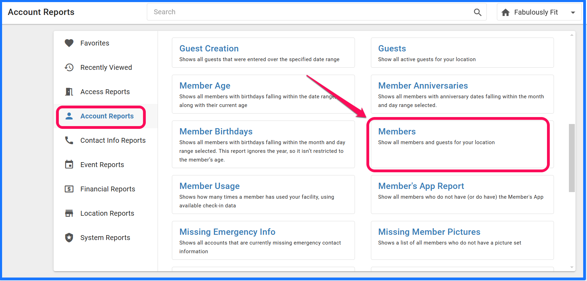The width and height of the screenshot is (587, 281).
Task: Click 'Show all members and guests for your location'
Action: coord(436,142)
